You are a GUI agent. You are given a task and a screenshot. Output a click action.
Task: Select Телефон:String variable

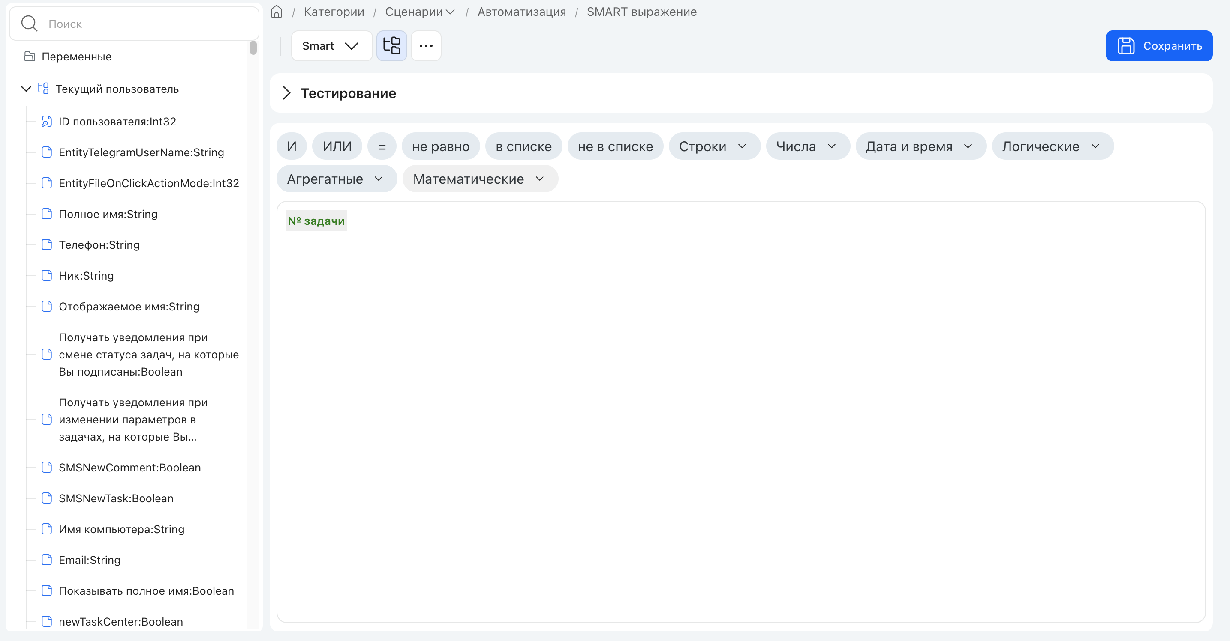click(99, 244)
